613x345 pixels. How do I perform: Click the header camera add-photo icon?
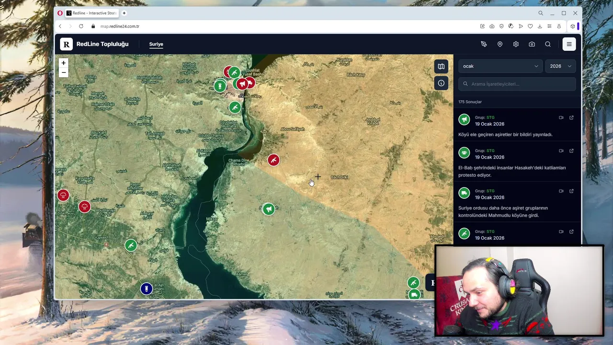pos(532,44)
